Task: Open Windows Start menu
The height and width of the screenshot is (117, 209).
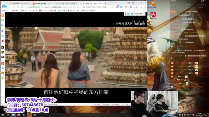Action: tap(2, 115)
